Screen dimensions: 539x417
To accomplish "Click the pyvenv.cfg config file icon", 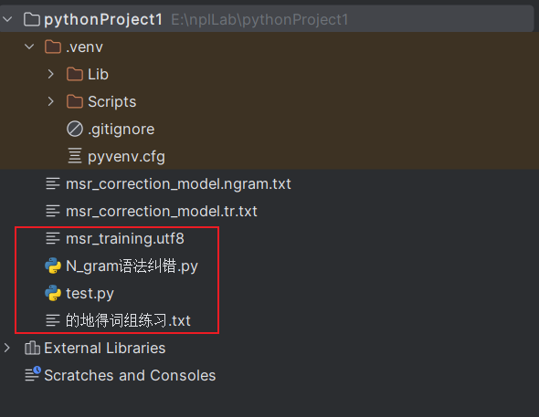I will pyautogui.click(x=75, y=156).
